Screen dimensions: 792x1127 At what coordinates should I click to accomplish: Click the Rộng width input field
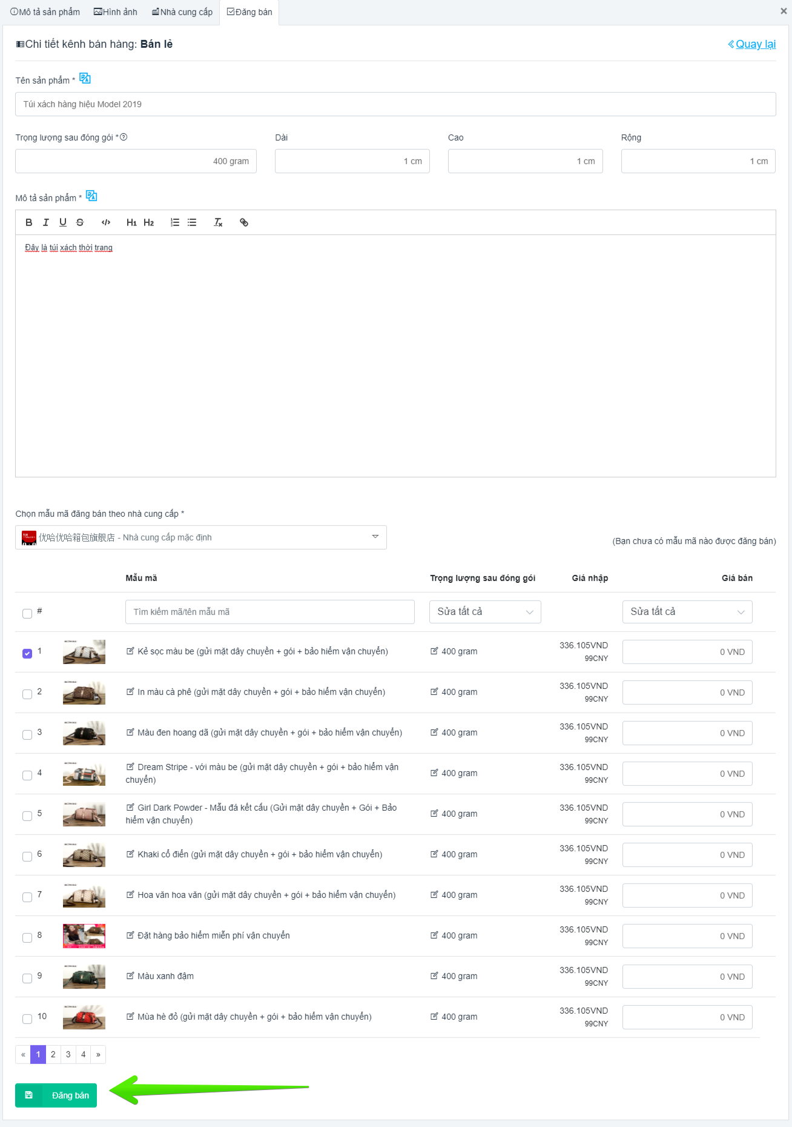pyautogui.click(x=698, y=161)
